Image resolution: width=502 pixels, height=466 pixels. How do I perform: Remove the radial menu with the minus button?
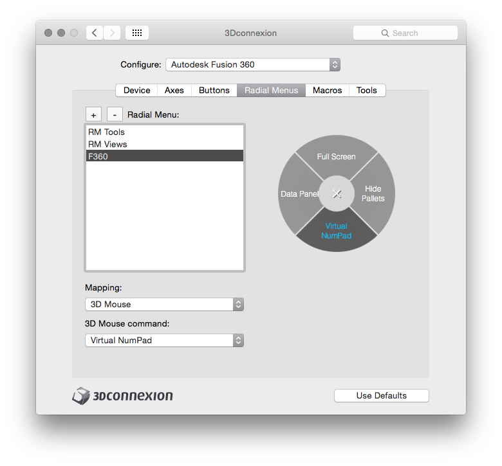(115, 114)
